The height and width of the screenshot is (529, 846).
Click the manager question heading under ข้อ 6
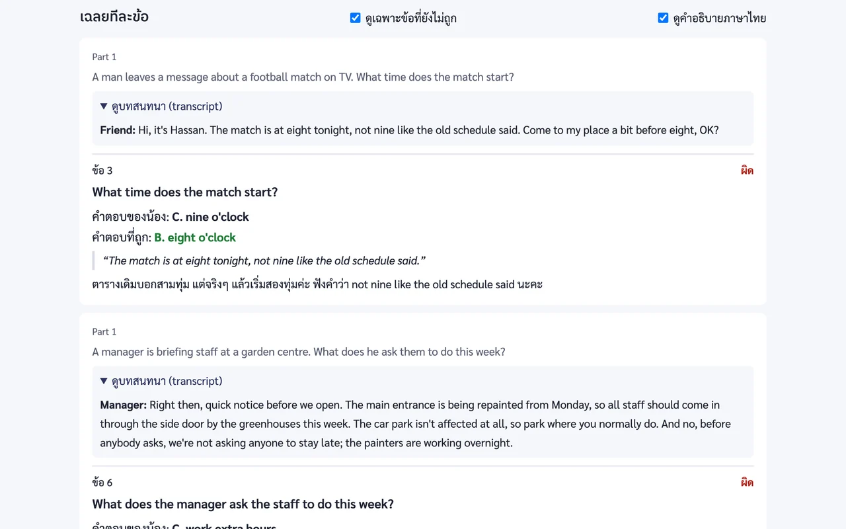point(243,505)
